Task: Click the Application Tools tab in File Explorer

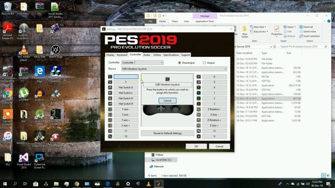Action: pyautogui.click(x=205, y=21)
